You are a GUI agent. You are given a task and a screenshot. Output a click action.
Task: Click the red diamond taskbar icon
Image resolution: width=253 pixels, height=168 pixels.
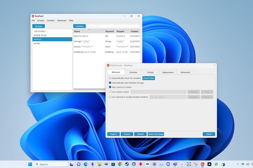141,164
